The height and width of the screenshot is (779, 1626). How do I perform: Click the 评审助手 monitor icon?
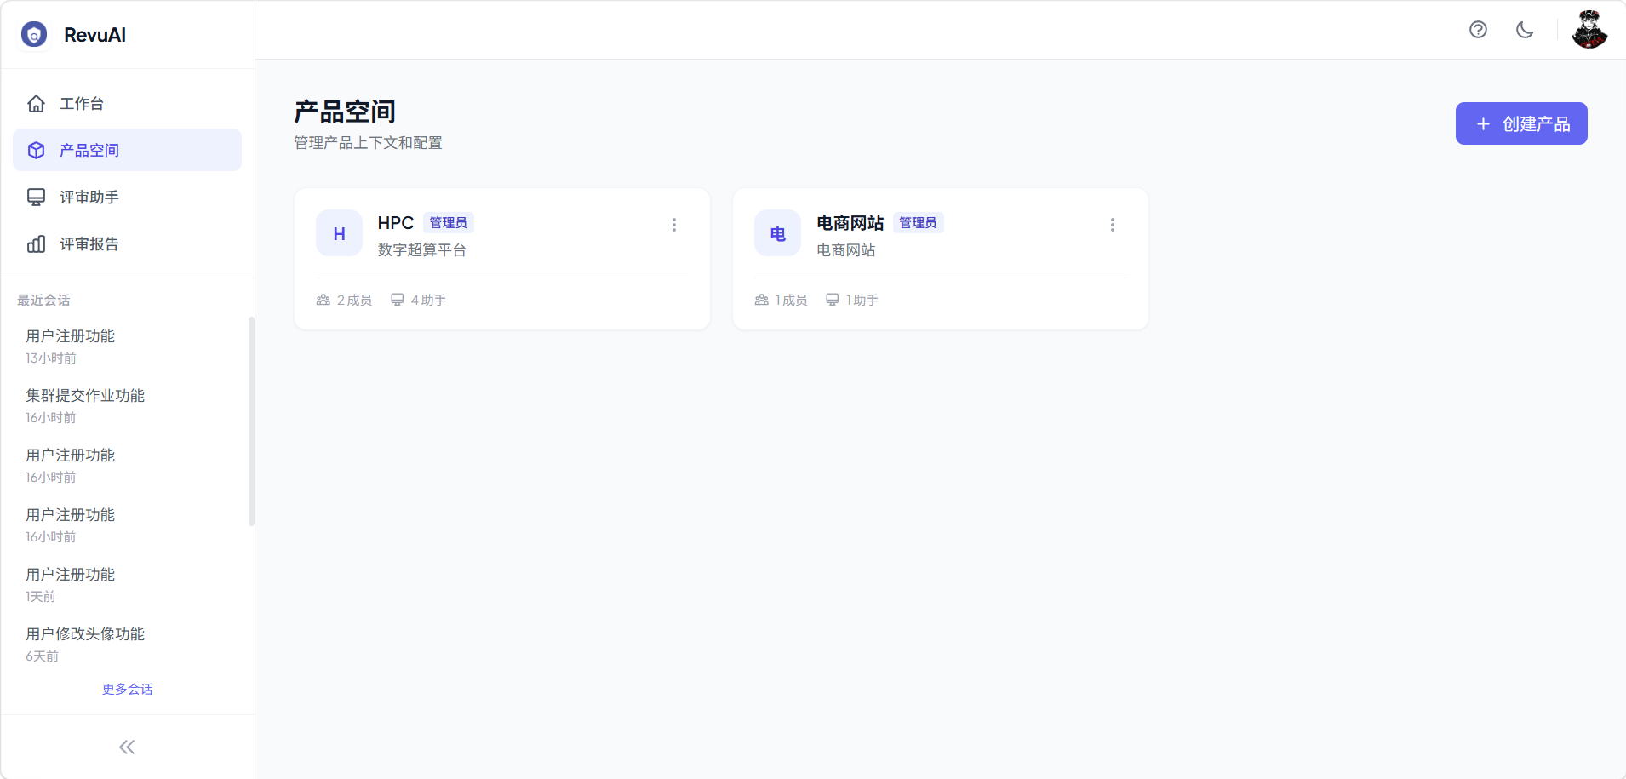[x=36, y=197]
